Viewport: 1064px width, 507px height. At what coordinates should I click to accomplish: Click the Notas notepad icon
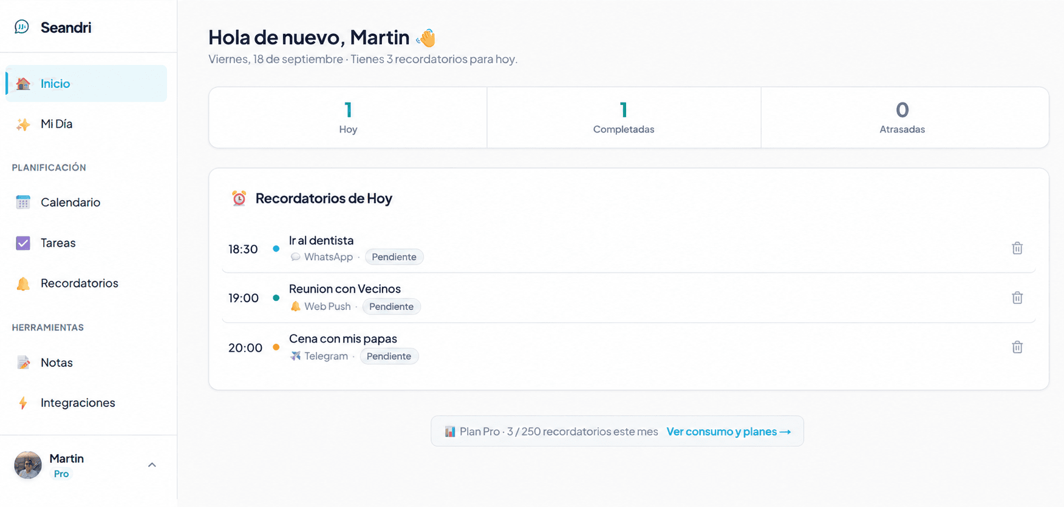(23, 363)
